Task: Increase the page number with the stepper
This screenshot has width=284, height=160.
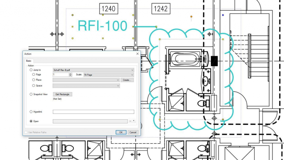Action: (x=70, y=74)
